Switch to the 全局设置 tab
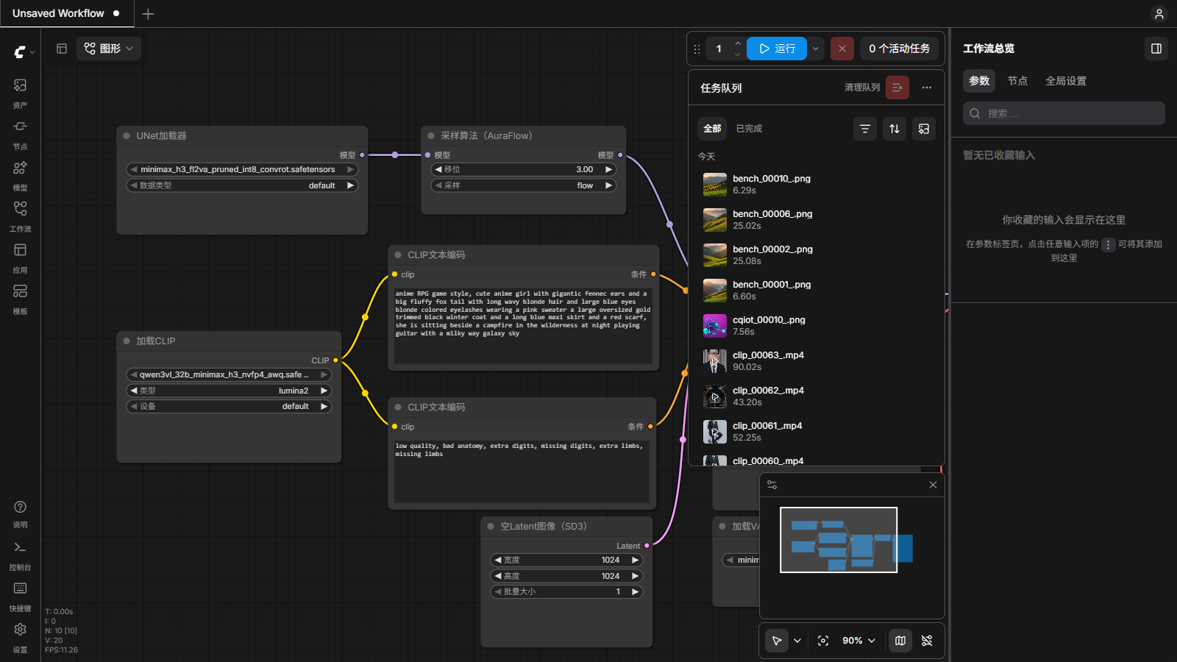 (1066, 81)
